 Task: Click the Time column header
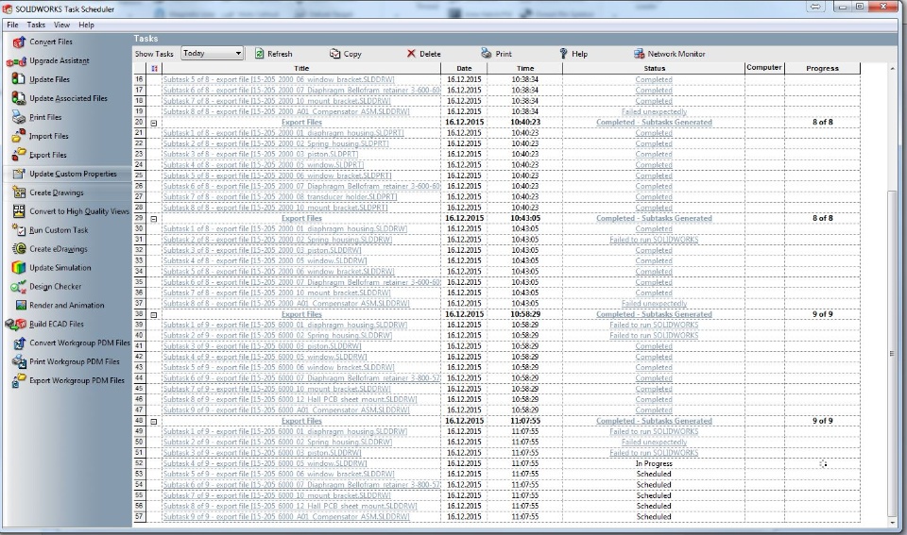[x=524, y=68]
